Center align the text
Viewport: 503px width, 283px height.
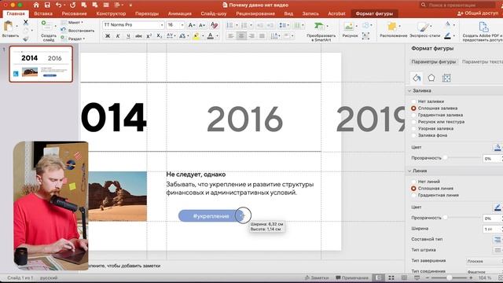tap(241, 36)
